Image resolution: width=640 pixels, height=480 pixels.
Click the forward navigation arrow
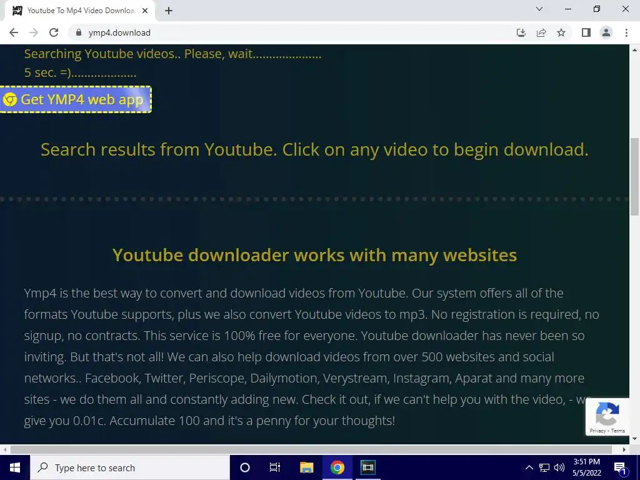click(x=34, y=32)
